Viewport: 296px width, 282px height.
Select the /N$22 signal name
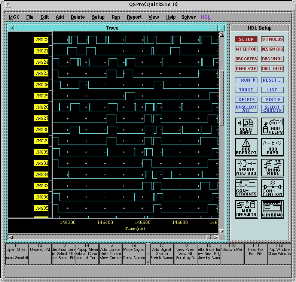pyautogui.click(x=41, y=40)
